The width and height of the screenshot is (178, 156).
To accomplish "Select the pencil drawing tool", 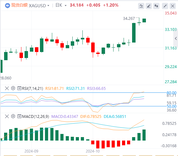I will click(x=149, y=6).
